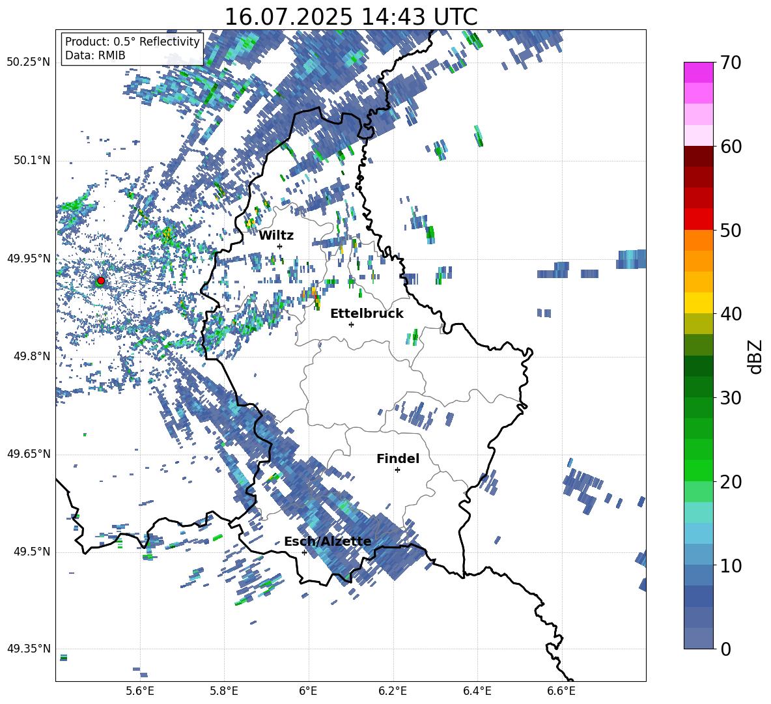Click the Findel station label
Image resolution: width=771 pixels, height=704 pixels.
click(x=398, y=458)
